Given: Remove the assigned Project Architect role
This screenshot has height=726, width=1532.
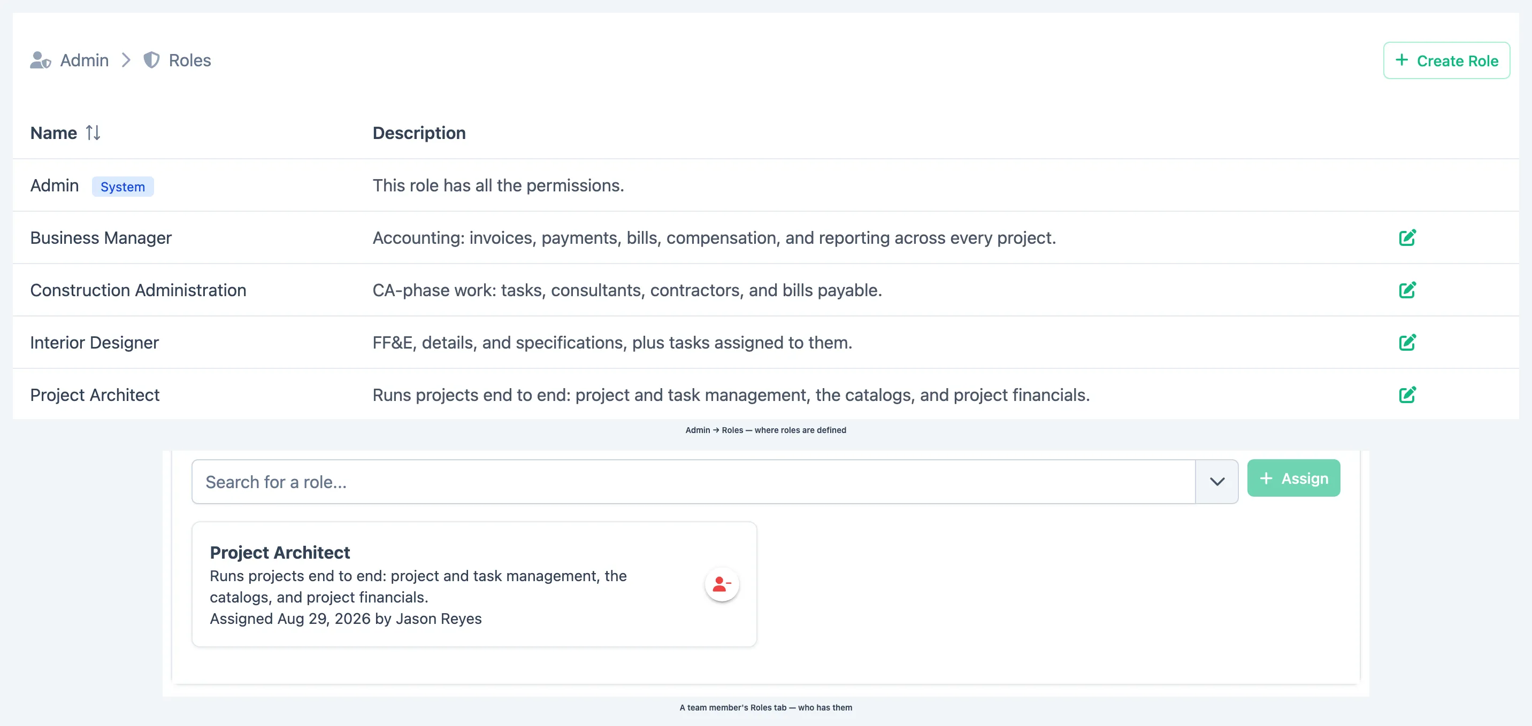Looking at the screenshot, I should tap(722, 584).
